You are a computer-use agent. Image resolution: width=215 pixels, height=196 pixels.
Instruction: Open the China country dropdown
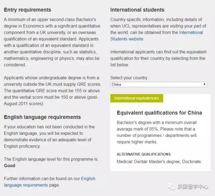click(x=159, y=85)
